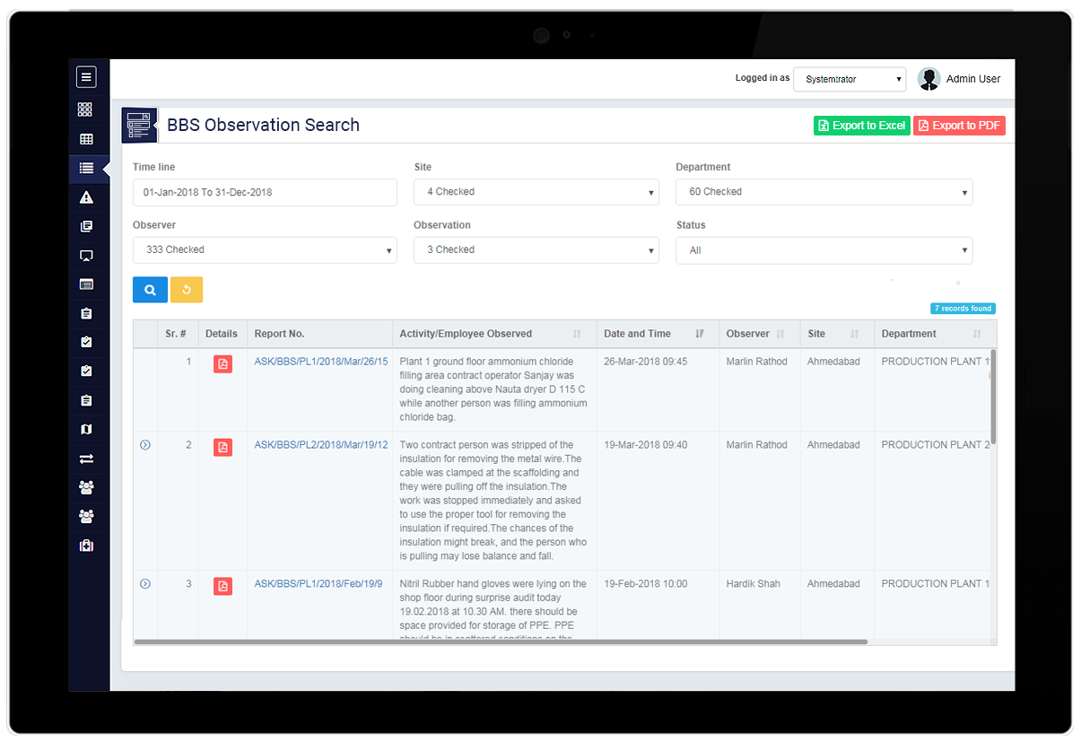Open the Site dropdown showing 4 Checked
This screenshot has width=1081, height=743.
(536, 192)
